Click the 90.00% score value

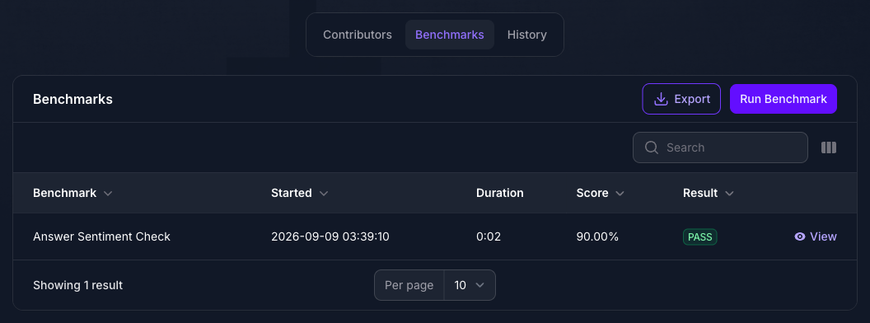click(x=597, y=236)
